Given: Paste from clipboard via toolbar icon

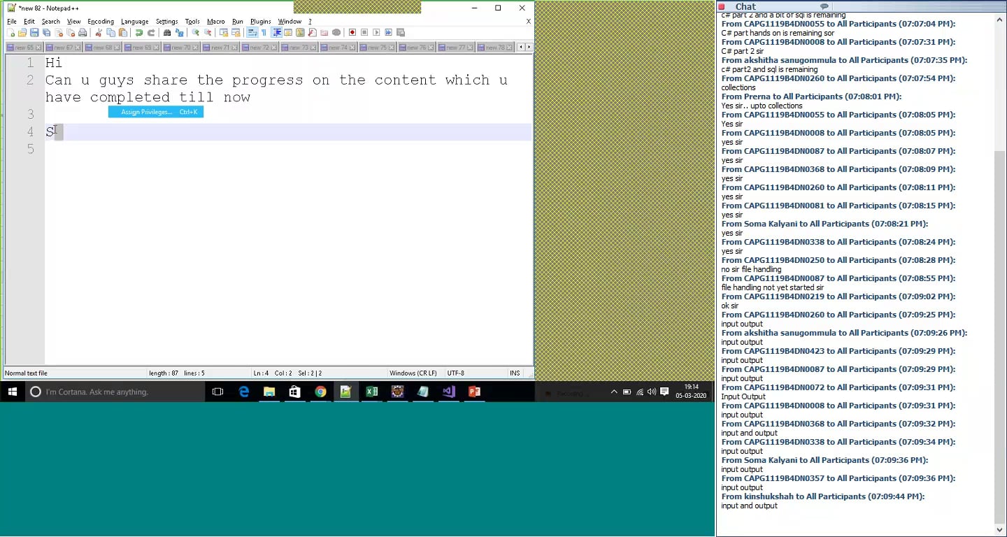Looking at the screenshot, I should click(x=123, y=32).
